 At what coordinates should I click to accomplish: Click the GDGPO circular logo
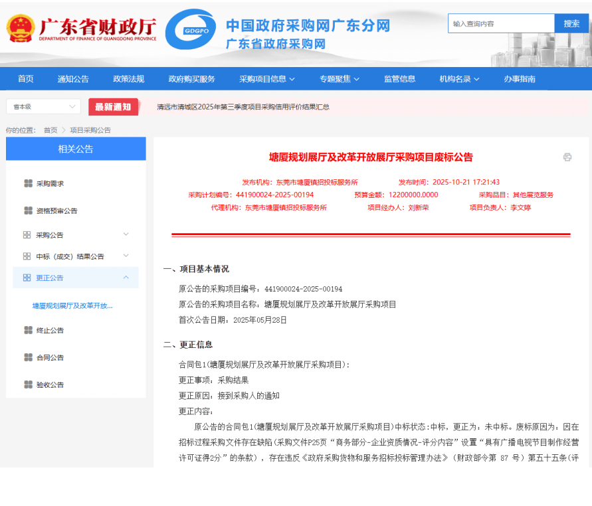[x=190, y=30]
